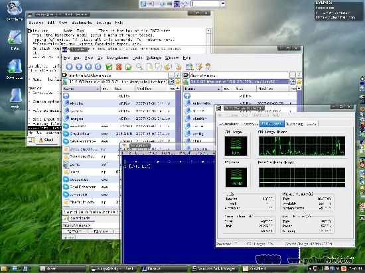
Task: Click the Windows Task Manager taskbar button
Action: coord(214,268)
